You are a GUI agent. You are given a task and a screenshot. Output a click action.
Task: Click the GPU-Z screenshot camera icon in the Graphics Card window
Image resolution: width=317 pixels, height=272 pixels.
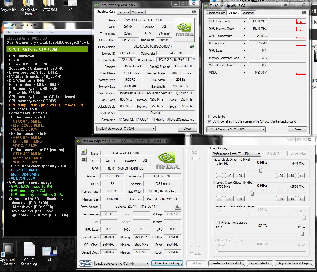194,12
